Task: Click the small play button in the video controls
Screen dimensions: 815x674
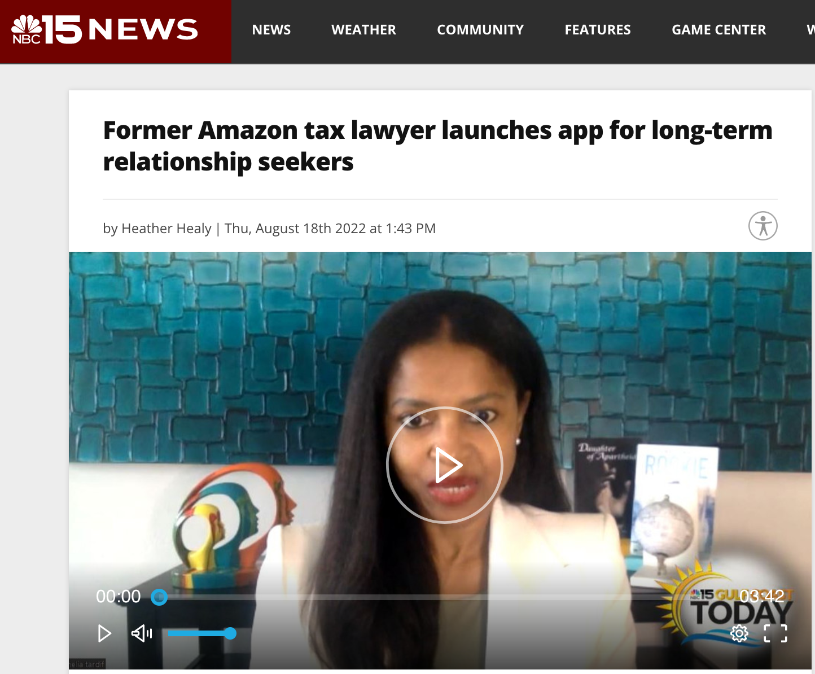Action: click(x=104, y=633)
